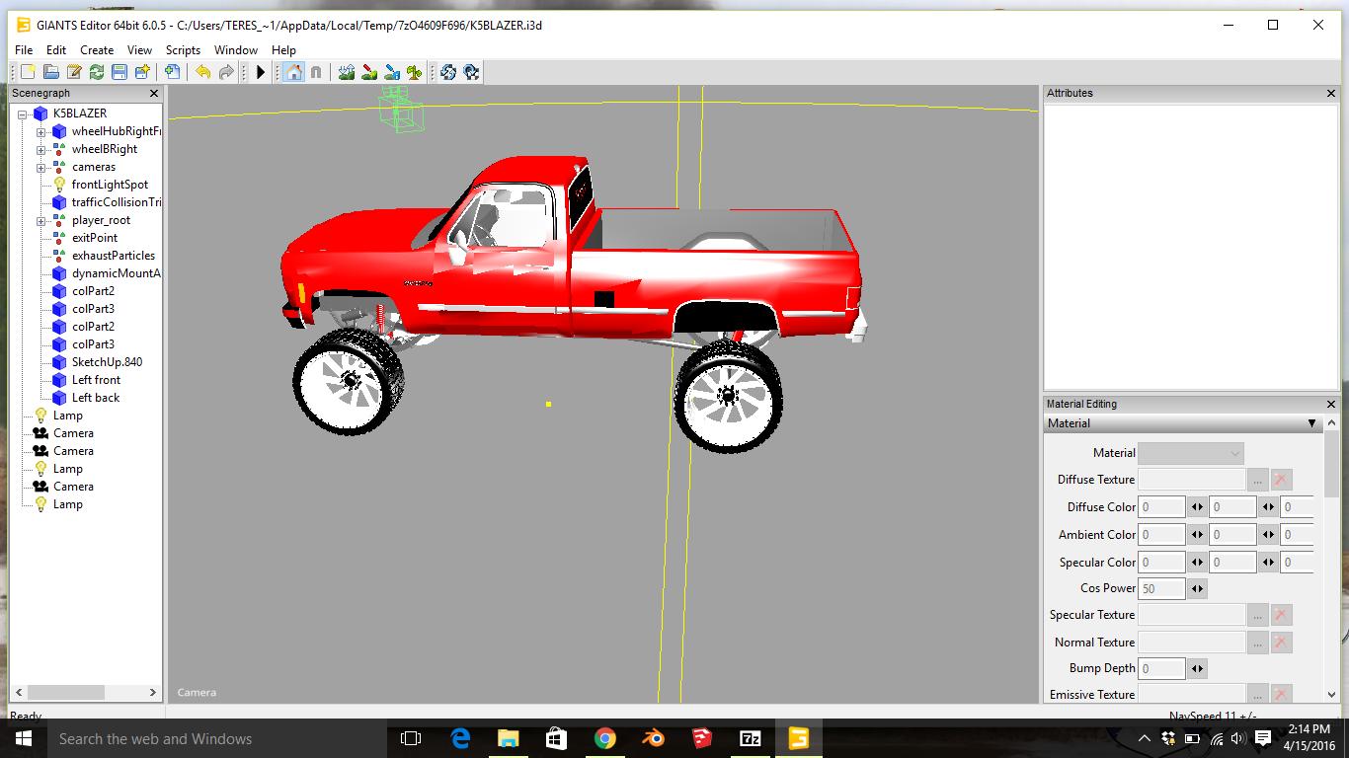Toggle the home navigation mode button
The image size is (1349, 758).
(293, 72)
